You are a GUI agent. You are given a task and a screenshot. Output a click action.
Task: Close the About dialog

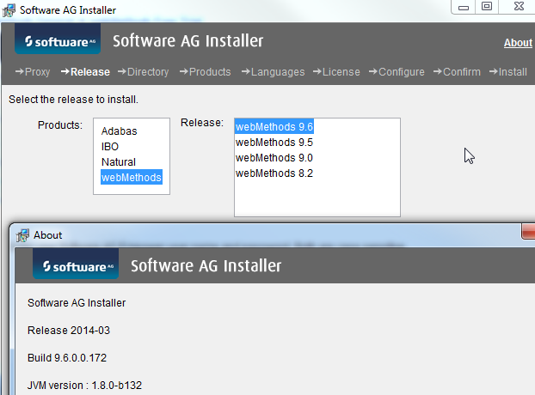528,231
